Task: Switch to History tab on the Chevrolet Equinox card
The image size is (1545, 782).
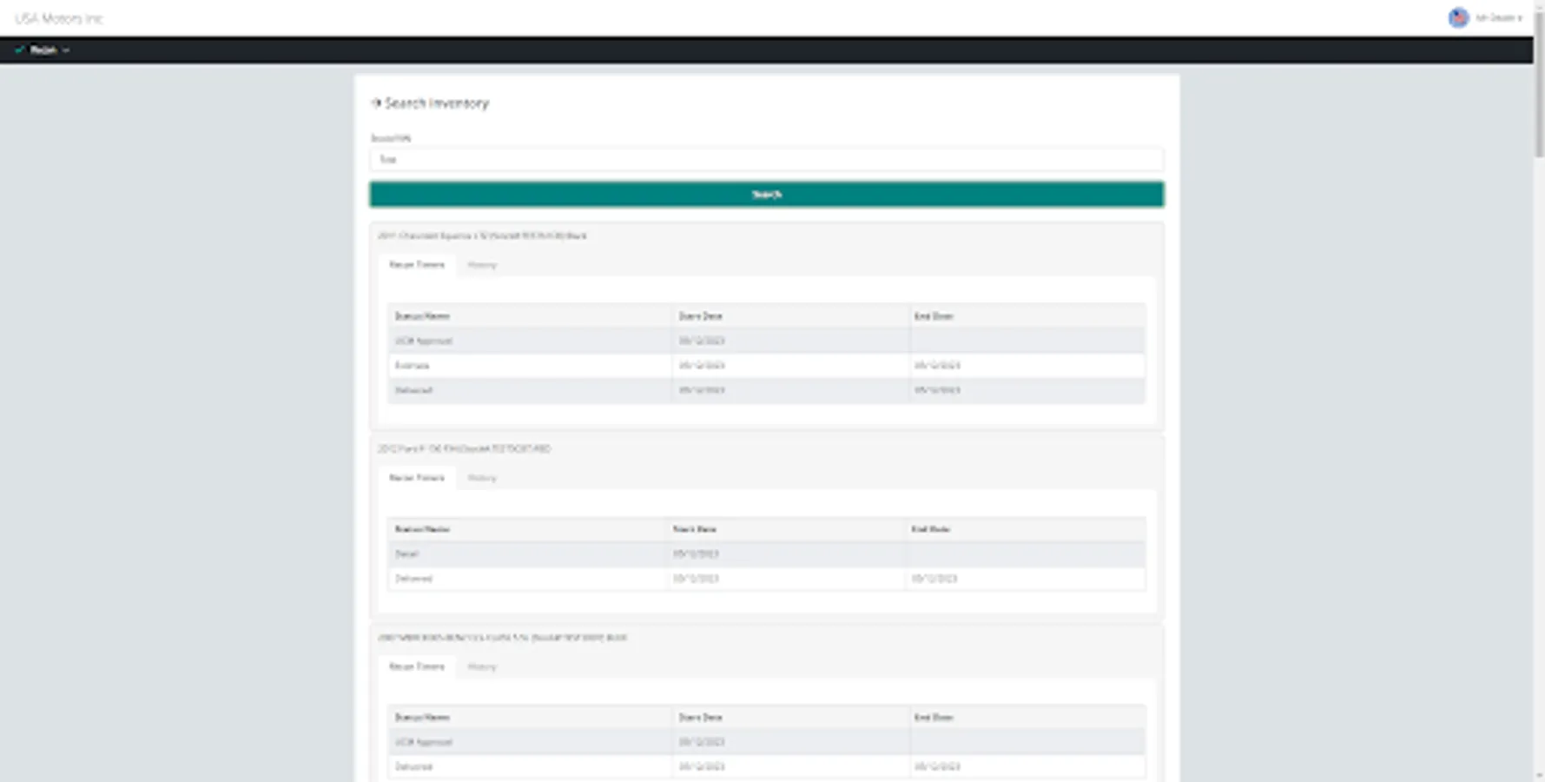Action: 482,265
